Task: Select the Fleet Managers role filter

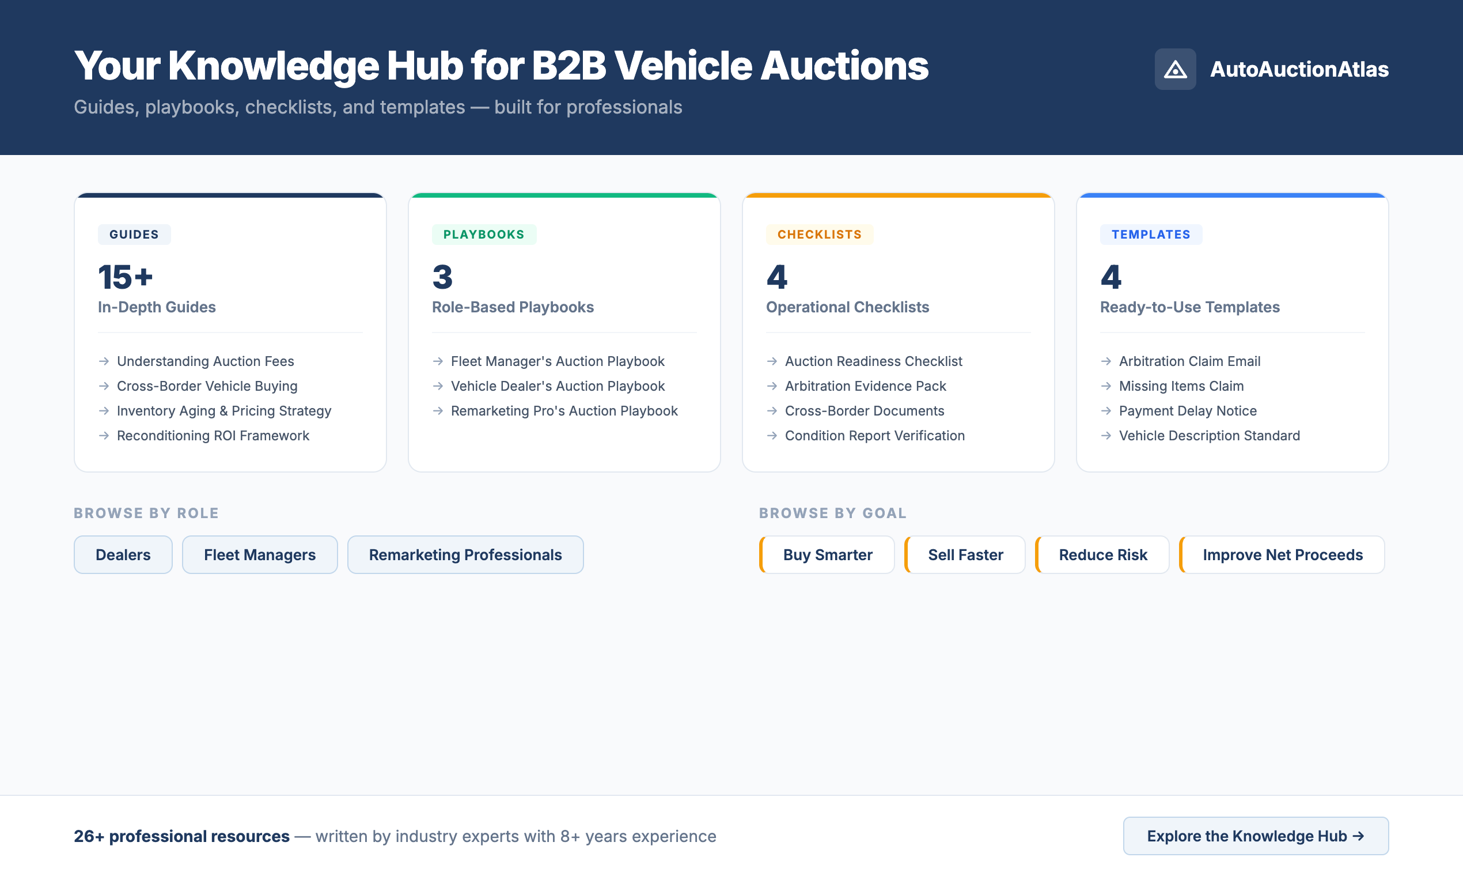Action: pyautogui.click(x=260, y=554)
